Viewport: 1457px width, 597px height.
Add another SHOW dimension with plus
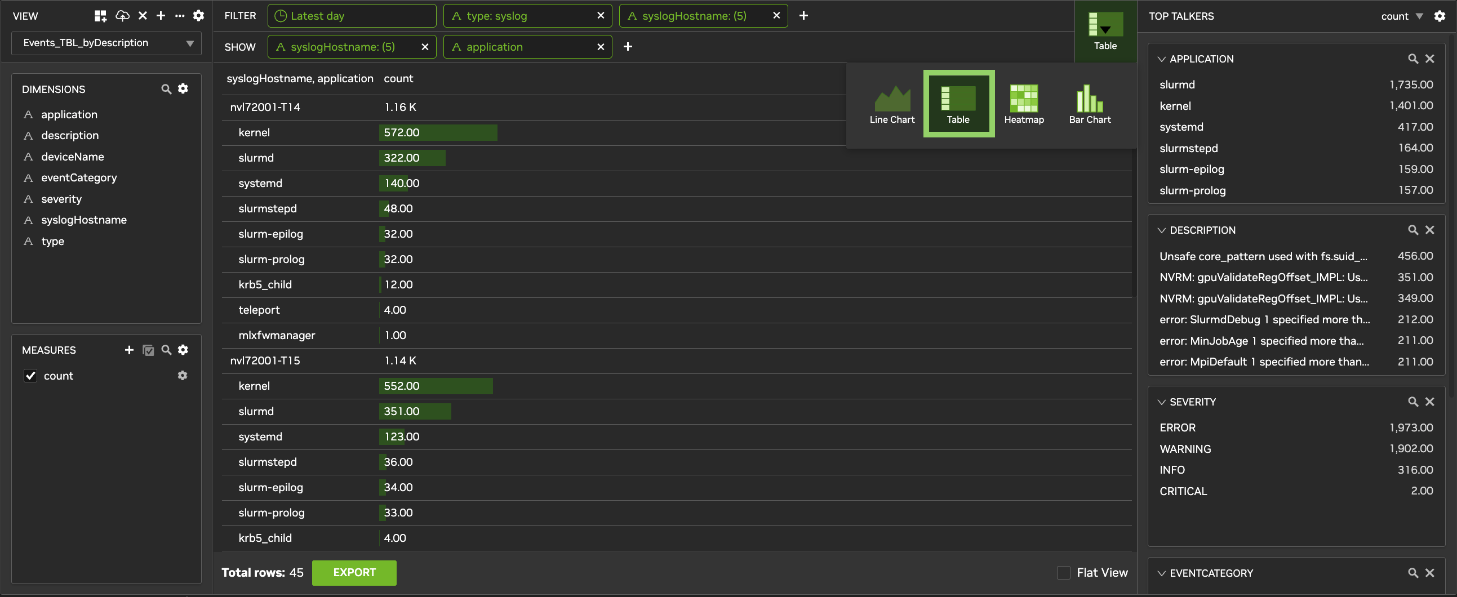coord(627,47)
